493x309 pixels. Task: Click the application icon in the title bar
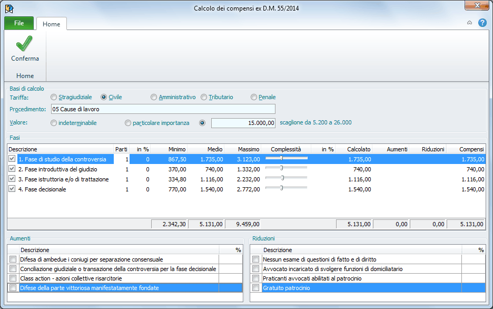point(9,8)
